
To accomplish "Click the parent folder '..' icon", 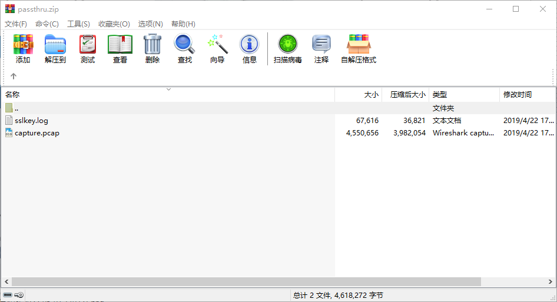I will pos(9,108).
